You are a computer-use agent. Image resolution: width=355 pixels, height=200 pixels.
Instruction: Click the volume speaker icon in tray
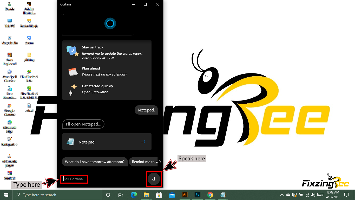(x=313, y=195)
